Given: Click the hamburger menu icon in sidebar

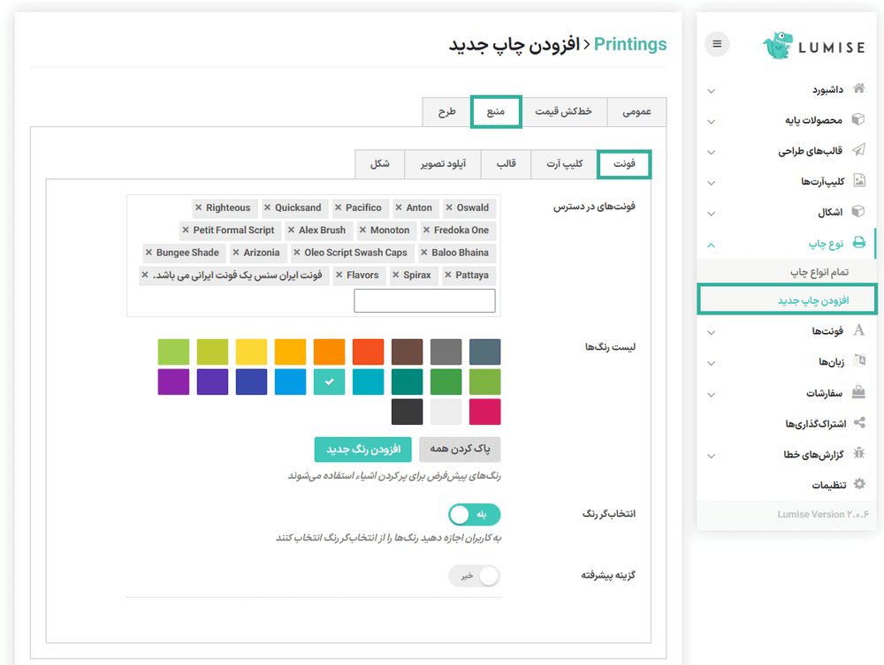Looking at the screenshot, I should [x=717, y=44].
